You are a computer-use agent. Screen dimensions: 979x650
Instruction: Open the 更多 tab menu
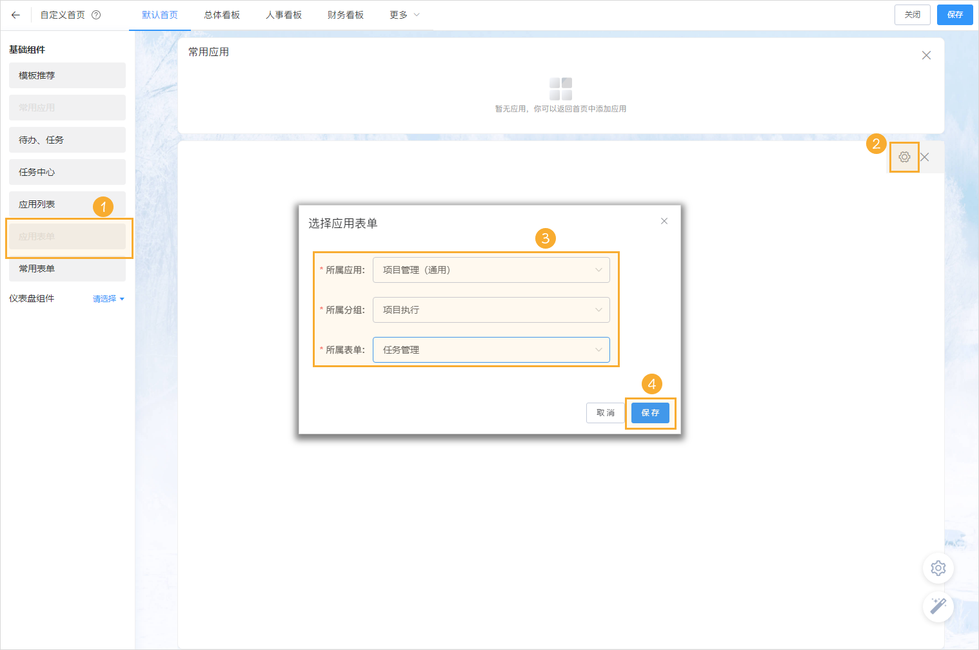(x=404, y=14)
